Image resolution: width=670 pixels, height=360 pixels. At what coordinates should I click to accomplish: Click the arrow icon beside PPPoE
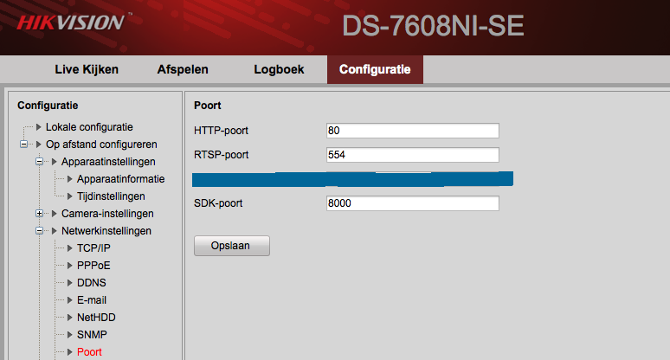[x=69, y=265]
